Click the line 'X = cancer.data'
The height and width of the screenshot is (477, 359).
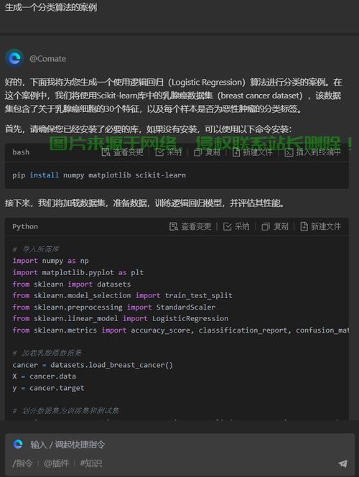44,376
